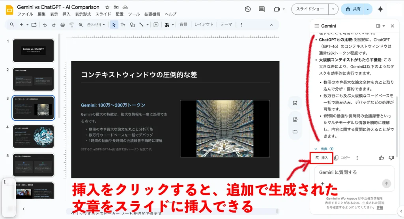Search menus with magnifier icon

[12, 25]
